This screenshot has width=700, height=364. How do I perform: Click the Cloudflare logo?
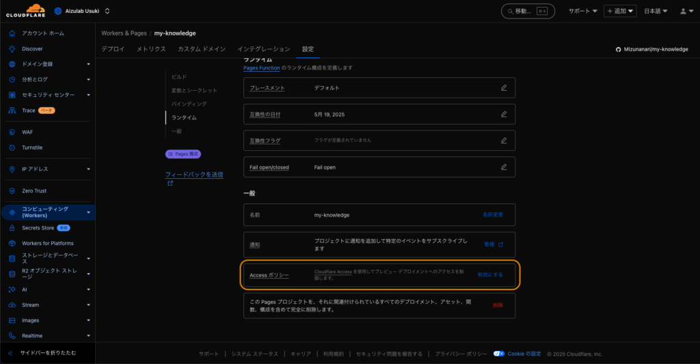tap(25, 11)
